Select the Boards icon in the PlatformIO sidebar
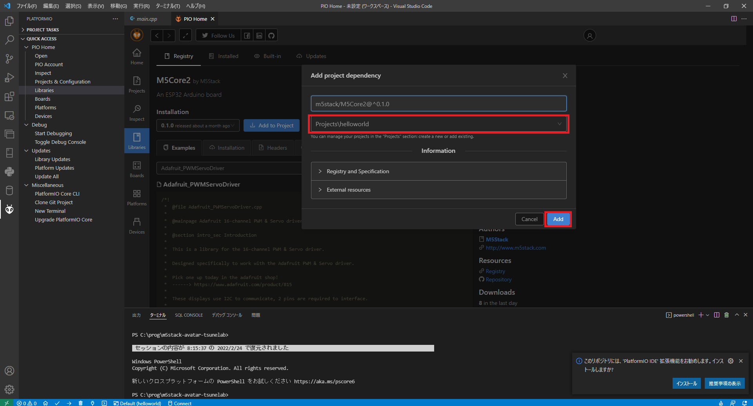 (x=136, y=169)
